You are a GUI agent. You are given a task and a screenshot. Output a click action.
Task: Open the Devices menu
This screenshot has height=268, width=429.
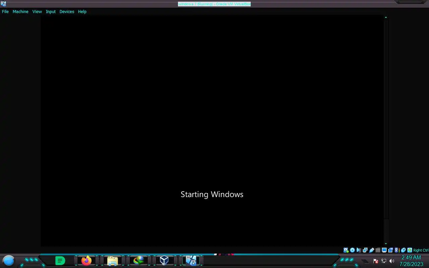point(67,11)
